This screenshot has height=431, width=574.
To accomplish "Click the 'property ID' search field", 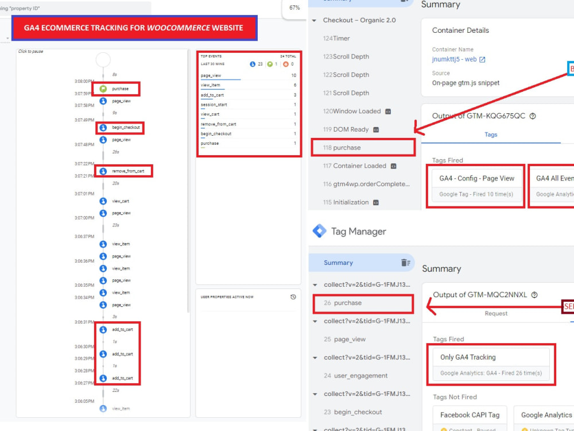I will click(x=75, y=8).
